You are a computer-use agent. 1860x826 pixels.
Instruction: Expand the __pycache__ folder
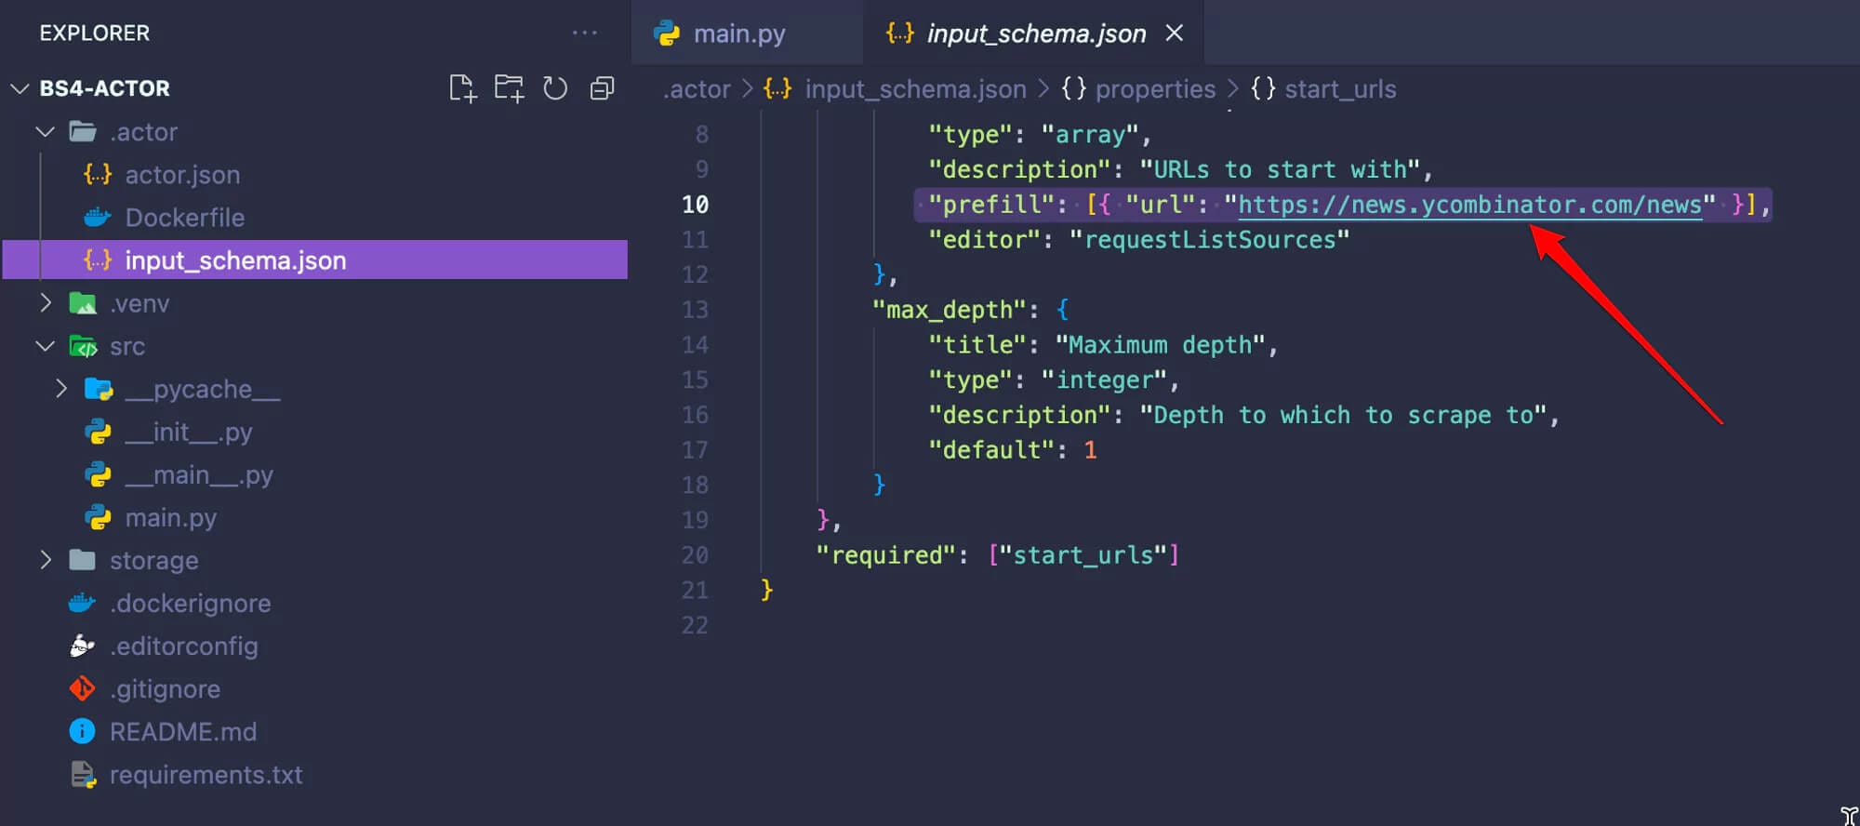[x=61, y=389]
